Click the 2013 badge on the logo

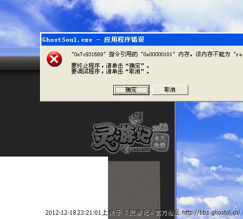pos(160,127)
